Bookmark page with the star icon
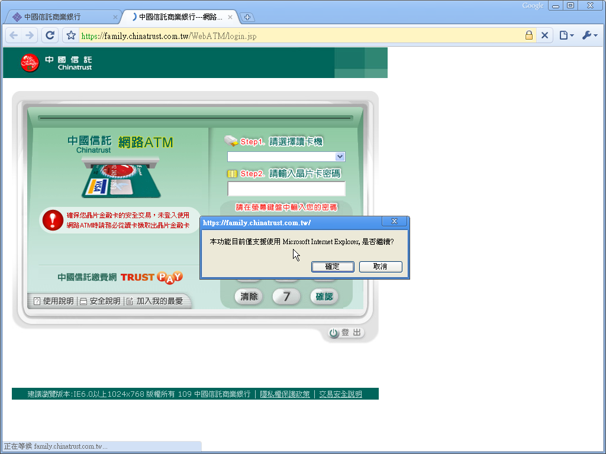The height and width of the screenshot is (454, 606). pos(71,35)
